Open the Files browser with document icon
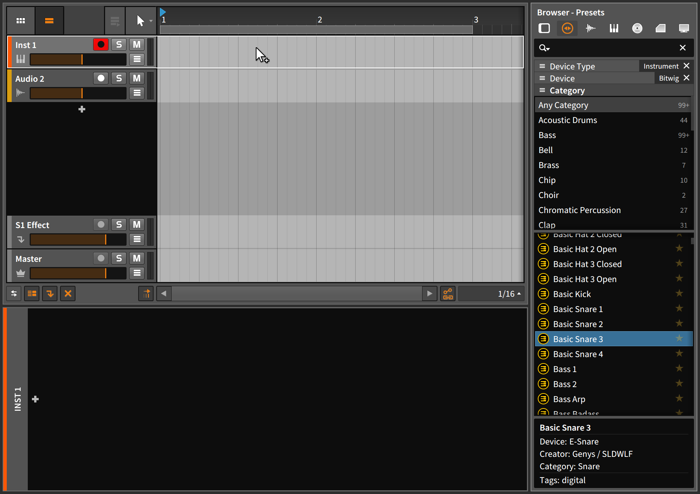Screen dimensions: 700x494 coord(661,28)
